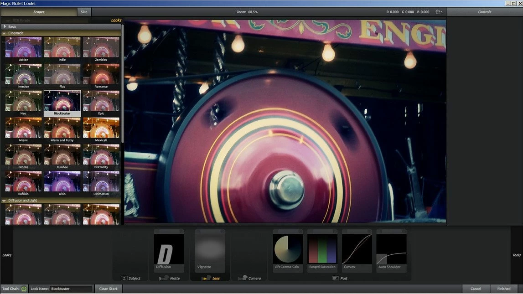Open the Looks drawer on the left
Viewport: 523px width, 294px height.
click(7, 255)
